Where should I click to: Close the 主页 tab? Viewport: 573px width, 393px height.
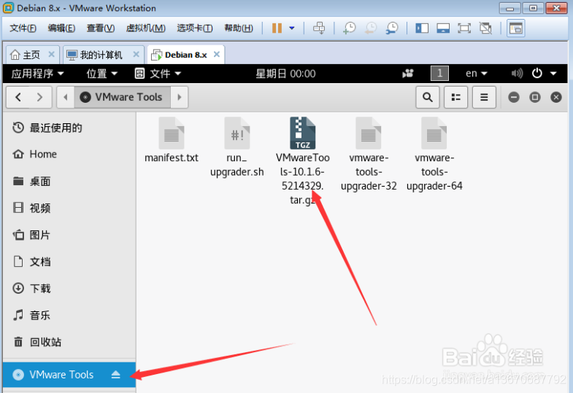tap(52, 55)
